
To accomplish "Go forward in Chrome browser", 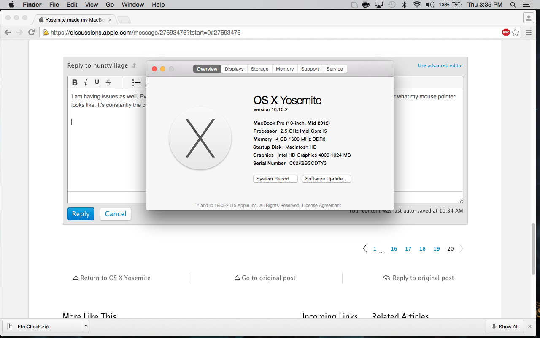I will click(19, 33).
